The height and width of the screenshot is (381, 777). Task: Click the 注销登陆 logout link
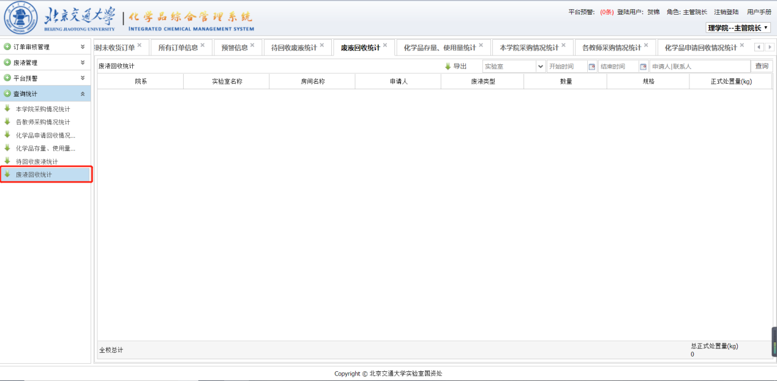[x=726, y=12]
